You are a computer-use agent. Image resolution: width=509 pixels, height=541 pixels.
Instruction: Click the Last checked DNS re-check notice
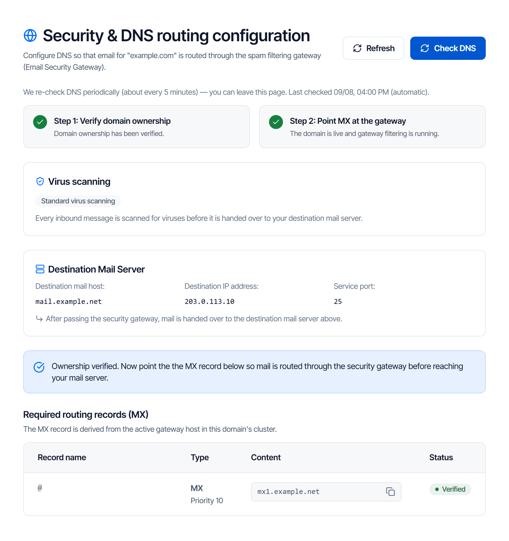coord(226,92)
